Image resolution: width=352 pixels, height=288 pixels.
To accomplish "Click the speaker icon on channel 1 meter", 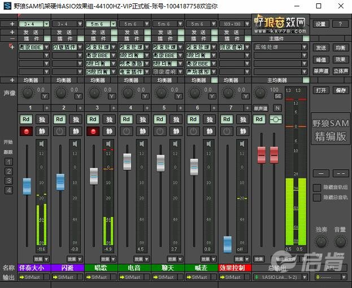I will (x=42, y=144).
